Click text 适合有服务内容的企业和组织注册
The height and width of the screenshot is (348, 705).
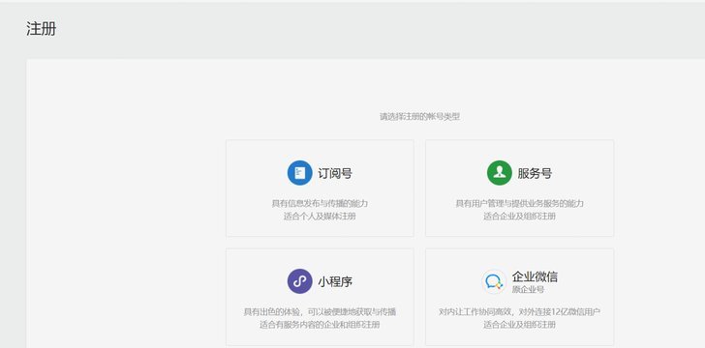(320, 324)
